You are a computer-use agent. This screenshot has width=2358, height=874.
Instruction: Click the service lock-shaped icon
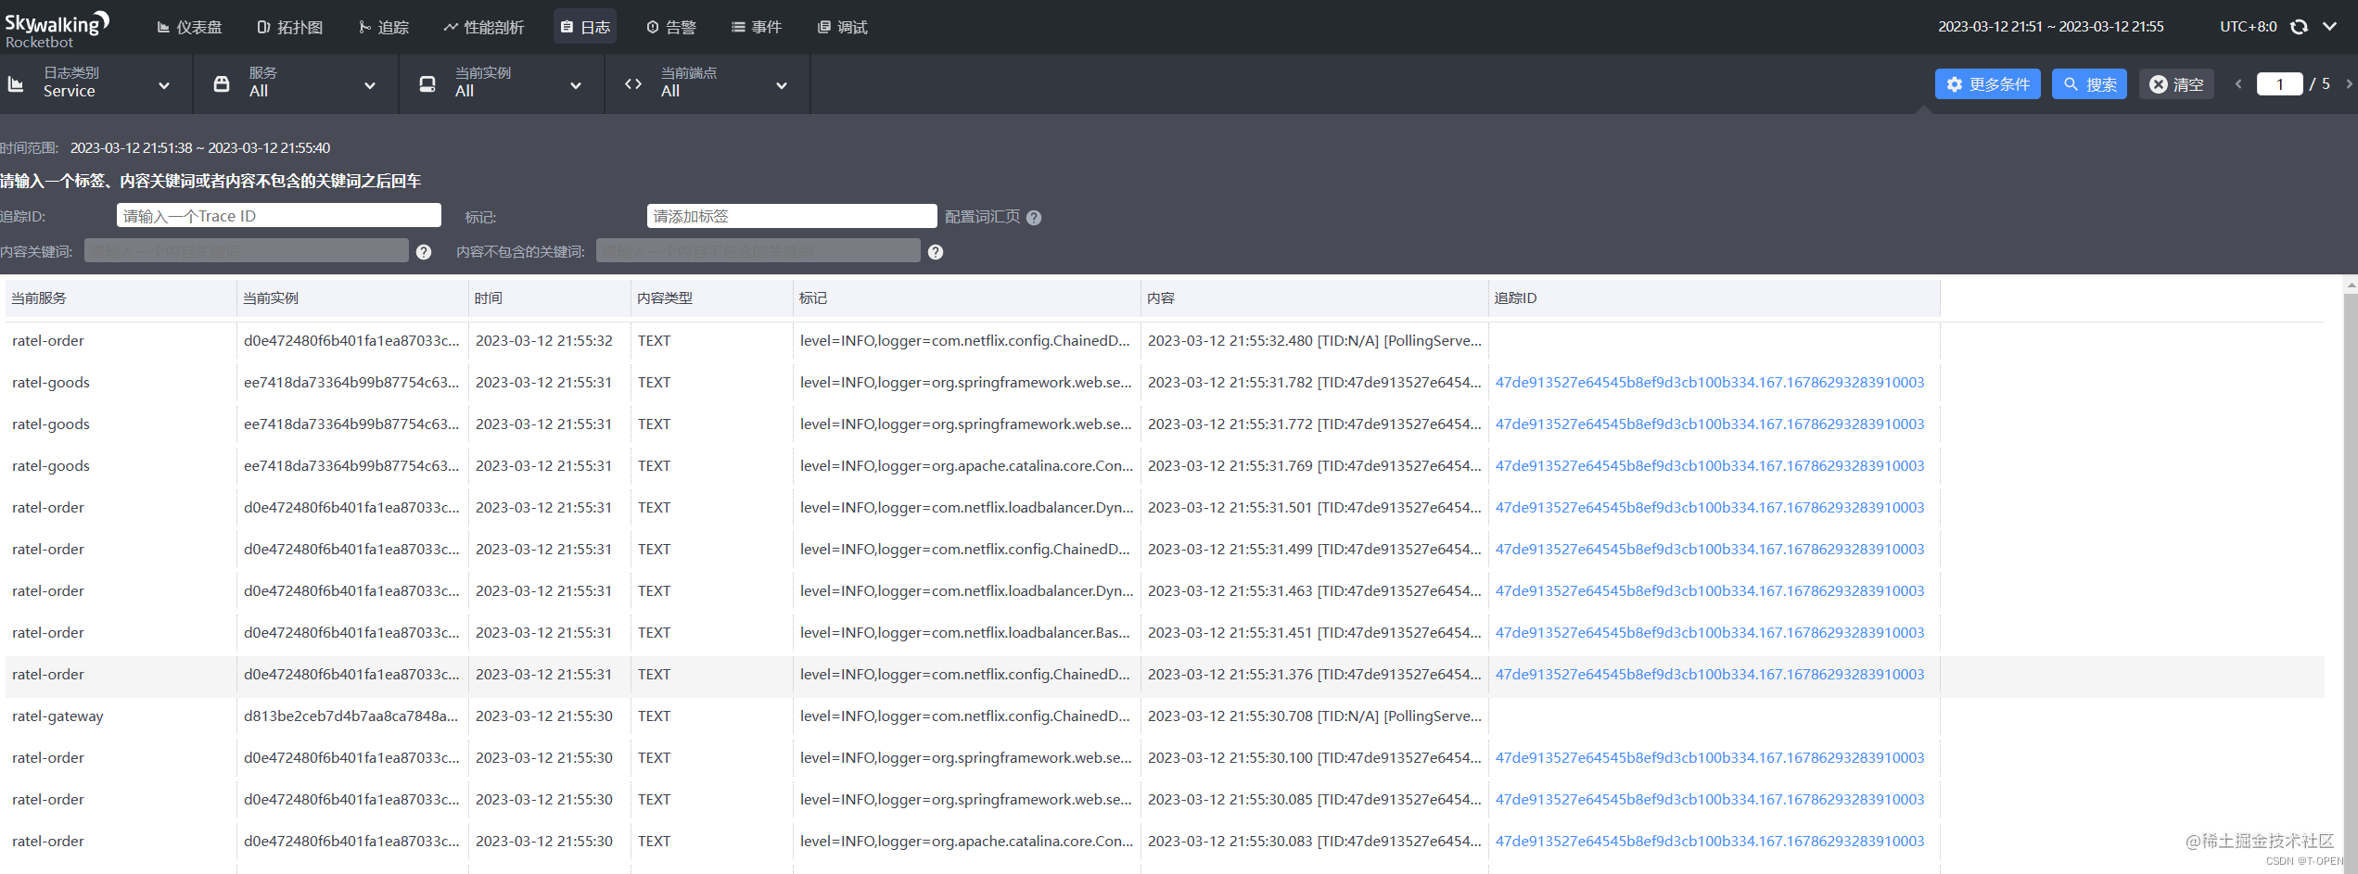(222, 84)
